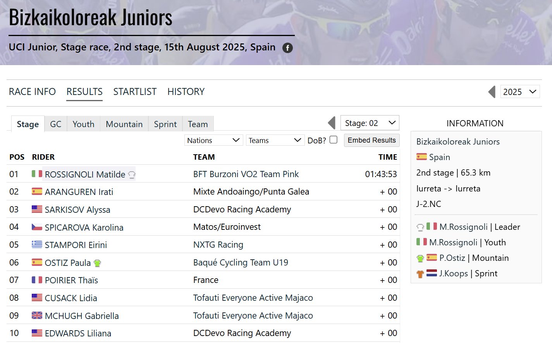Click Greek flag beside Stampori Eirini
Screen dimensions: 552x343
coord(37,244)
